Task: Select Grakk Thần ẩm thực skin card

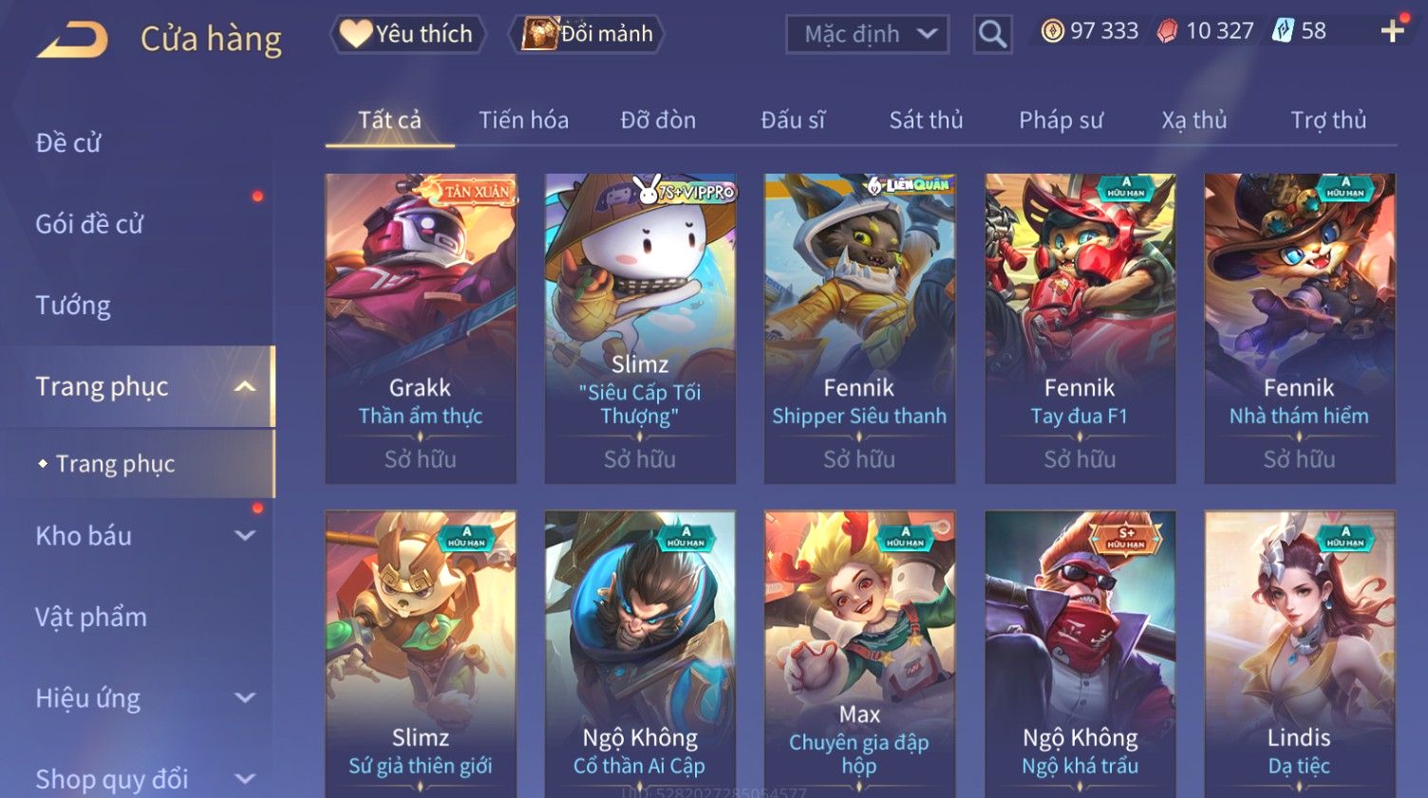Action: tap(421, 328)
